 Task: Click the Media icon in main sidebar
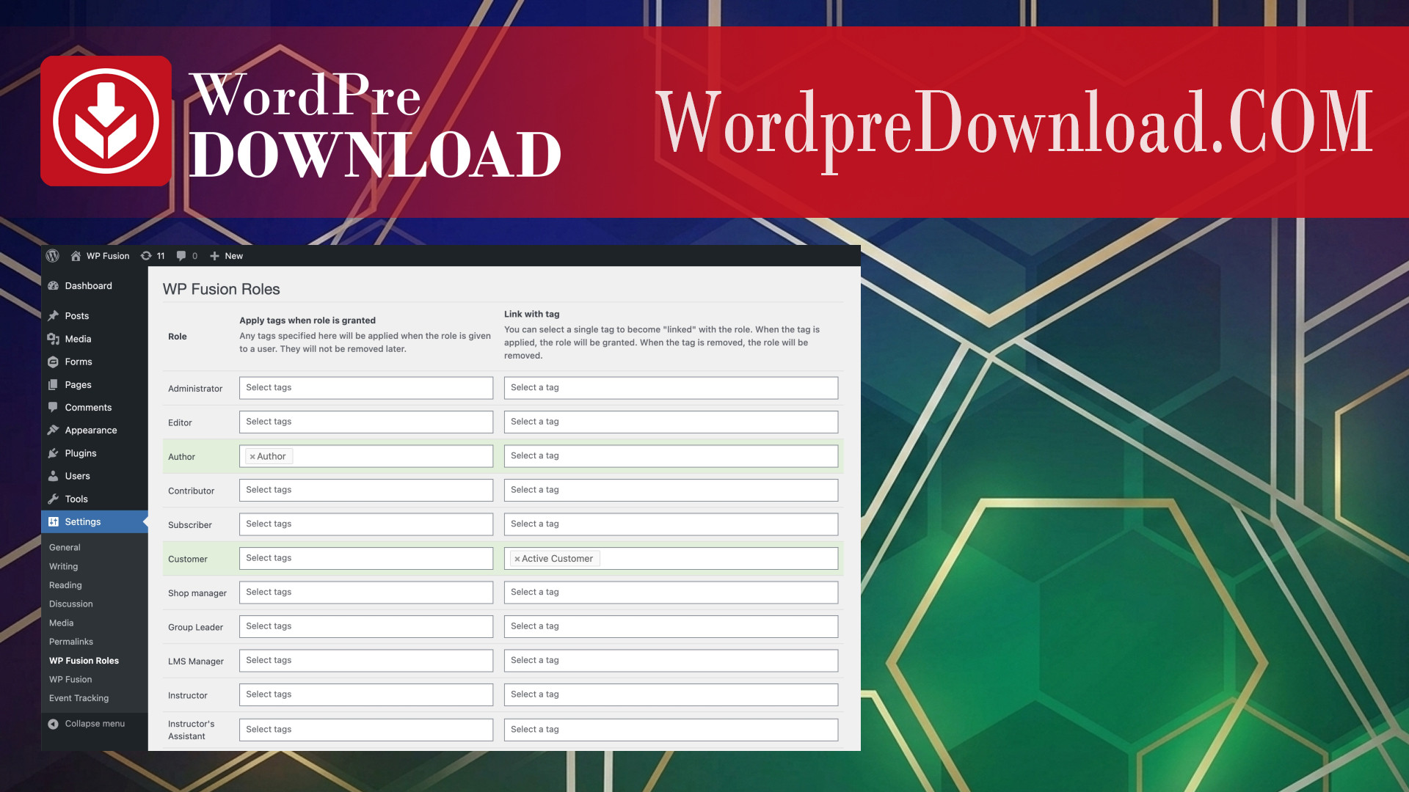click(53, 338)
